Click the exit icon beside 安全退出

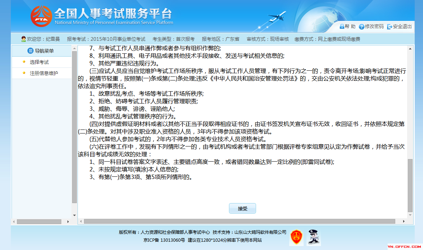pyautogui.click(x=389, y=26)
